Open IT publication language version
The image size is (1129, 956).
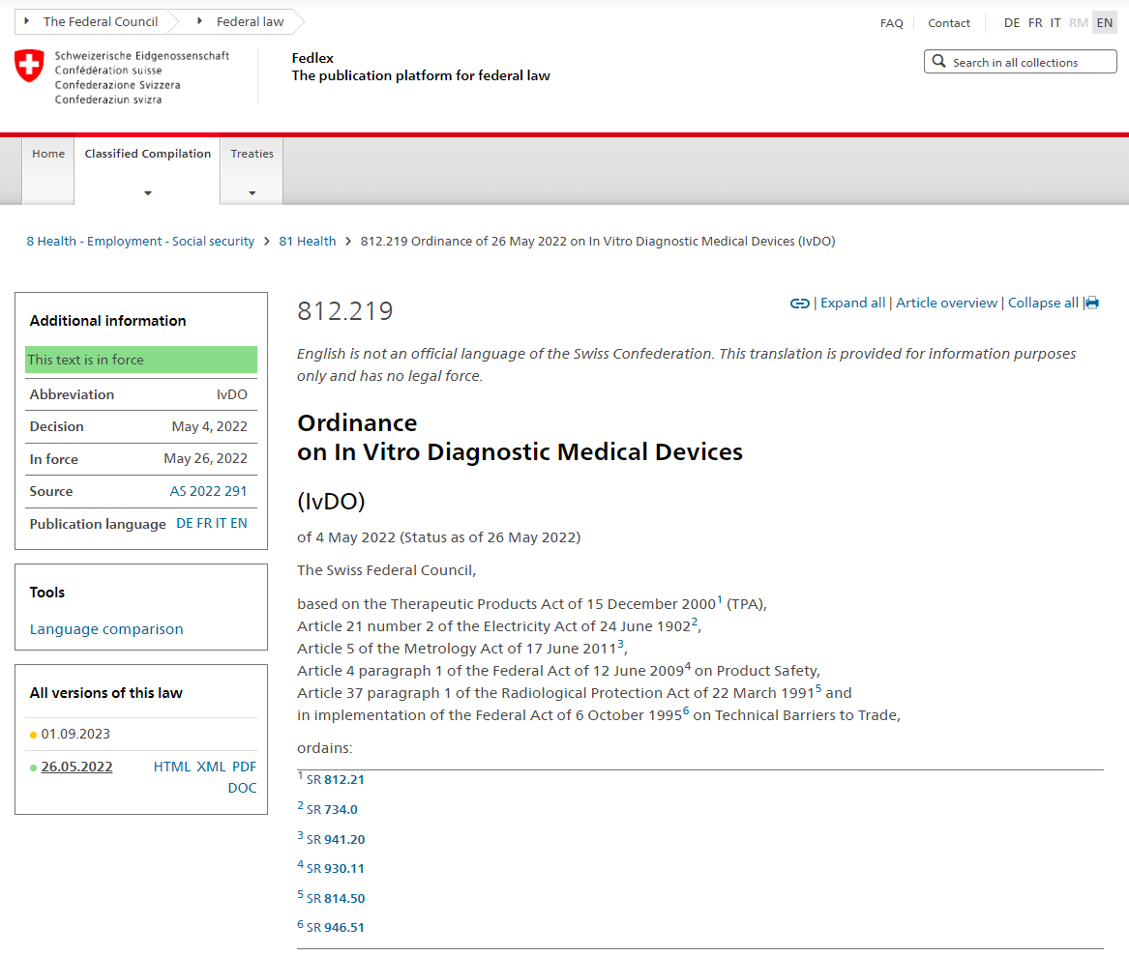221,524
